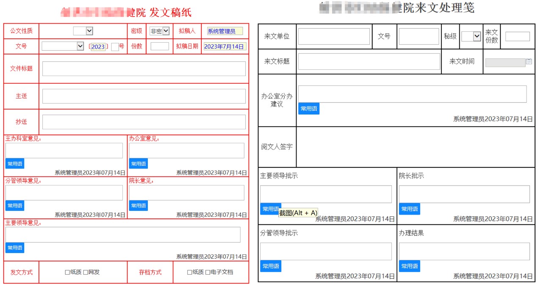Click 常用语 button under 主办科室意见

(x=15, y=164)
